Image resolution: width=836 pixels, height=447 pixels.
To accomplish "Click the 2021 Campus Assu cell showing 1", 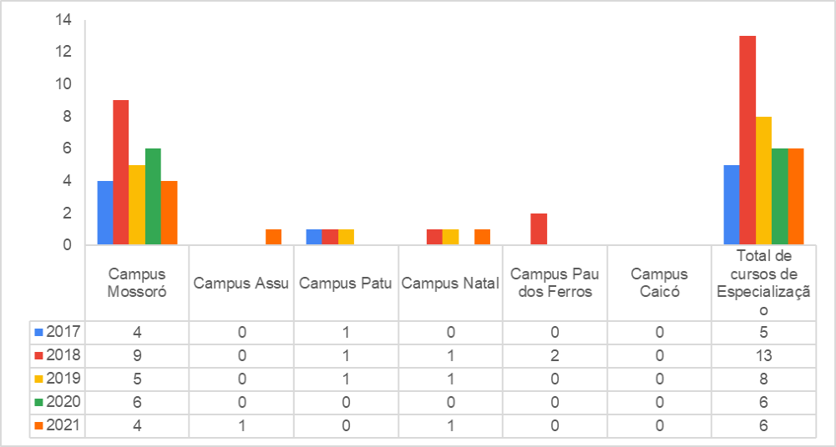I will (241, 425).
